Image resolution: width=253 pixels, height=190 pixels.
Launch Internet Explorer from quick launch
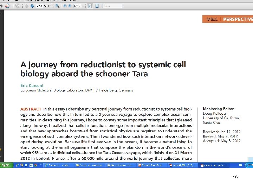coord(17,165)
